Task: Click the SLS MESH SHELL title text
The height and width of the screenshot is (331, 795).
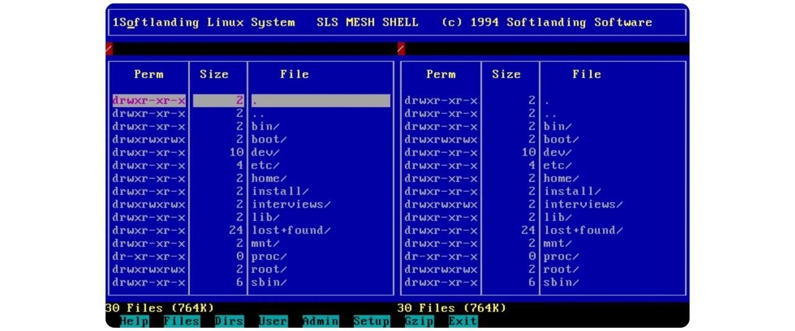Action: coord(368,22)
